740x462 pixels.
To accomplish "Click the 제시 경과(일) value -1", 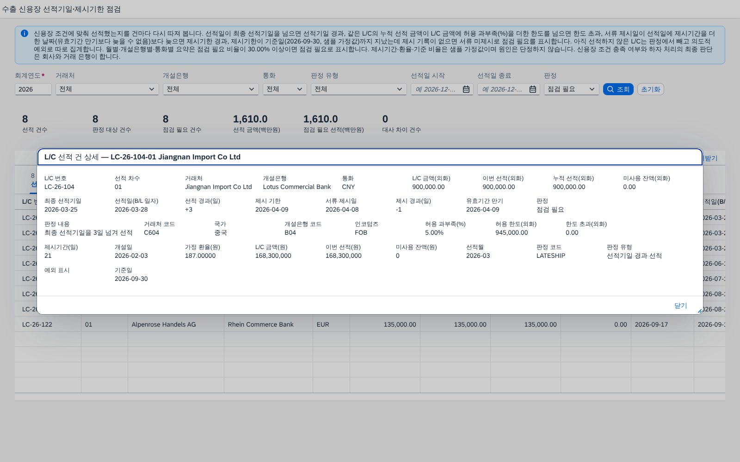I will coord(399,210).
